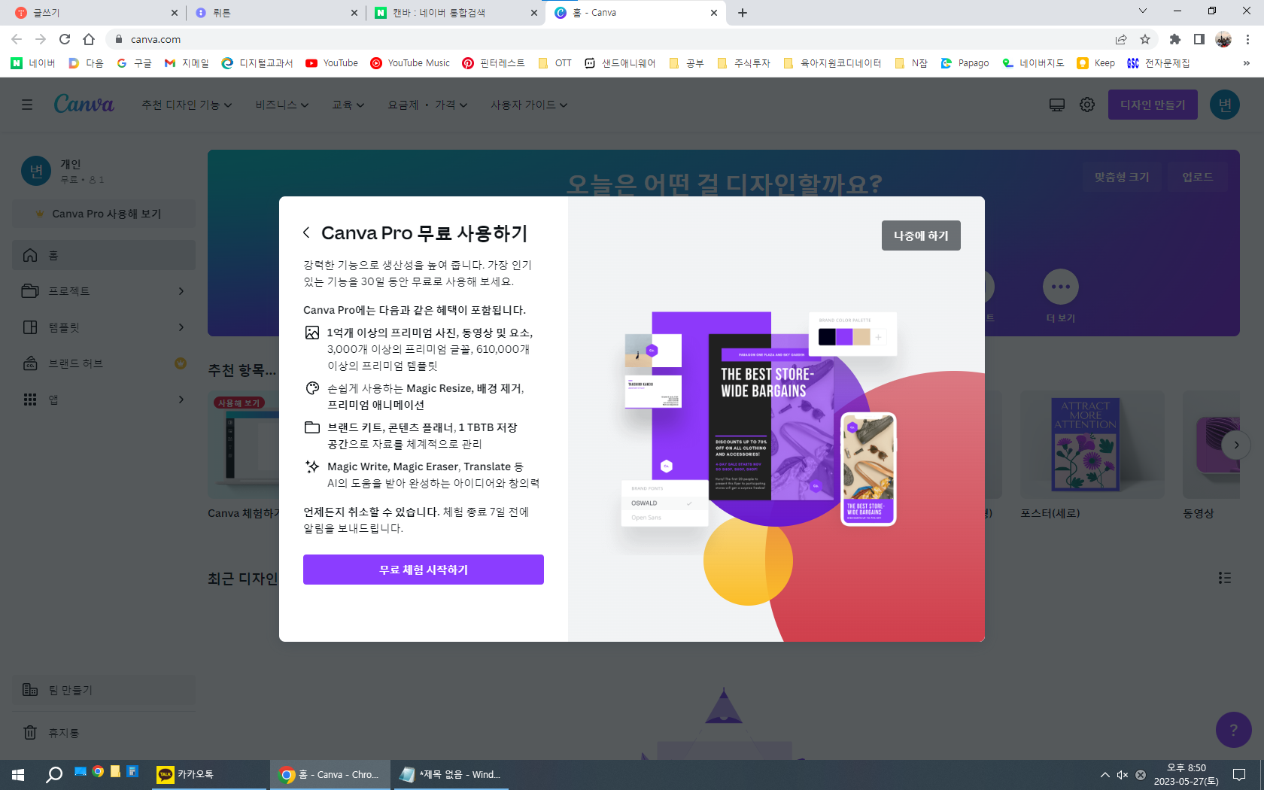Open the hamburger menu beside Canva logo

point(27,105)
